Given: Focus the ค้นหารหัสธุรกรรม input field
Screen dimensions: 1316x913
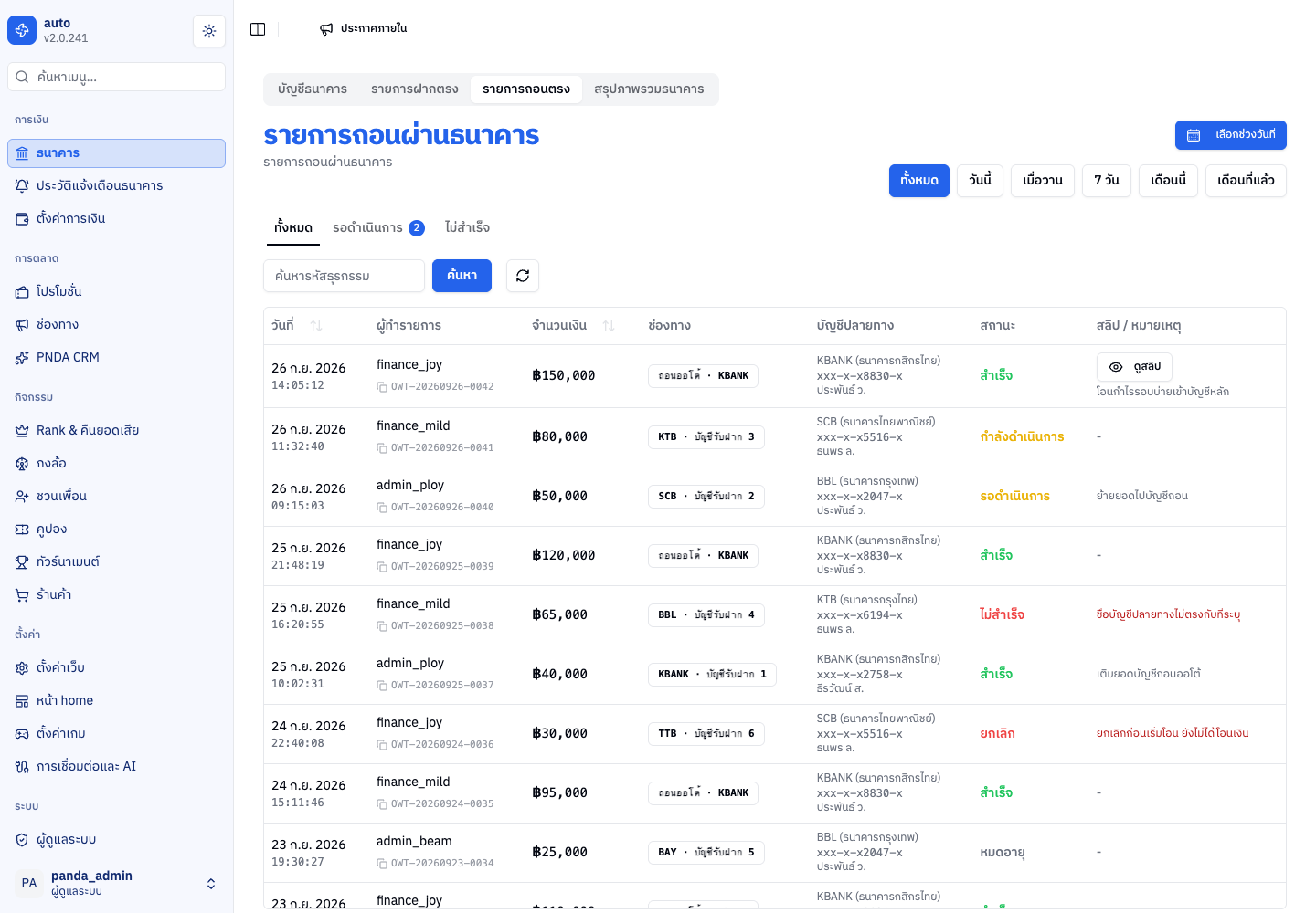Looking at the screenshot, I should click(344, 276).
